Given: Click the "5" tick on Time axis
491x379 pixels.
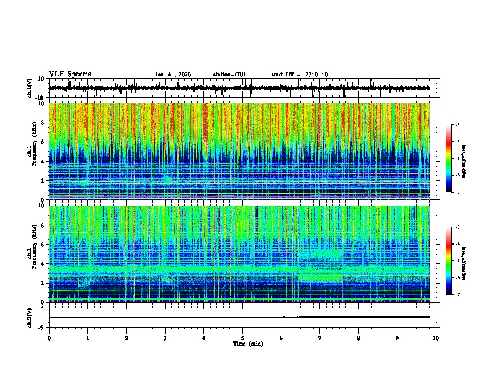Looking at the screenshot, I should click(242, 338).
